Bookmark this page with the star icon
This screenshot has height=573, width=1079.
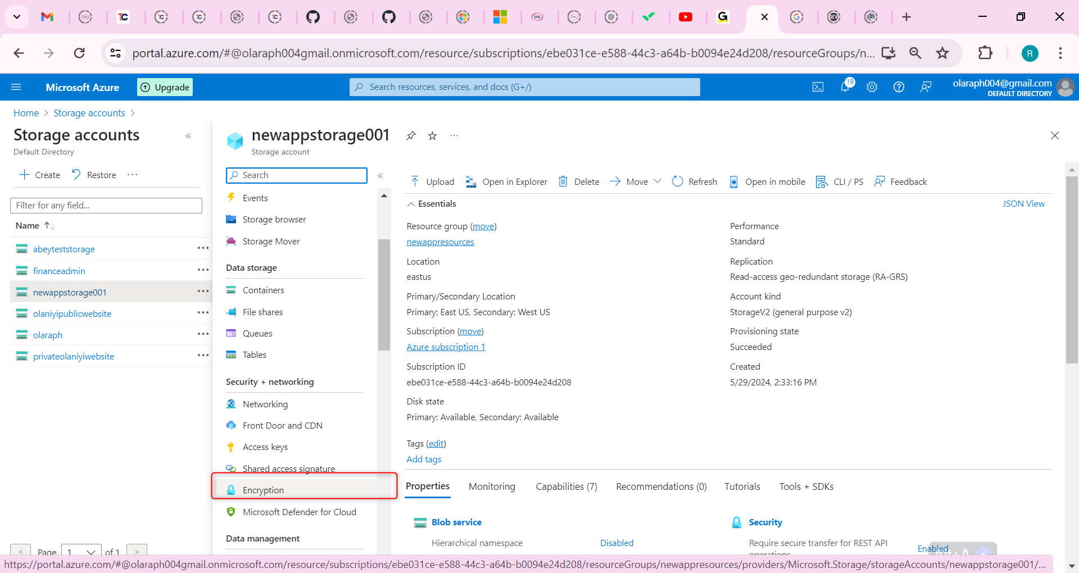[x=942, y=53]
